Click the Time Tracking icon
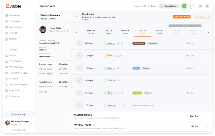Image resolution: width=215 pixels, height=136 pixels. click(x=6, y=61)
